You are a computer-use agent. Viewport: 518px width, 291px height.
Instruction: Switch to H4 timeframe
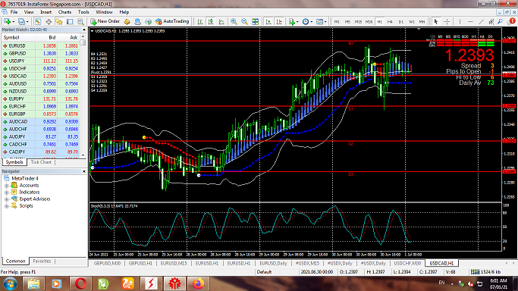click(390, 21)
